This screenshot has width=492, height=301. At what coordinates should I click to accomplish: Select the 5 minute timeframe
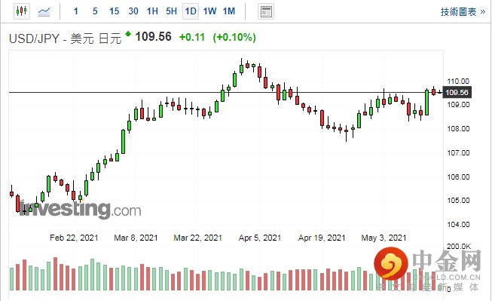point(95,11)
